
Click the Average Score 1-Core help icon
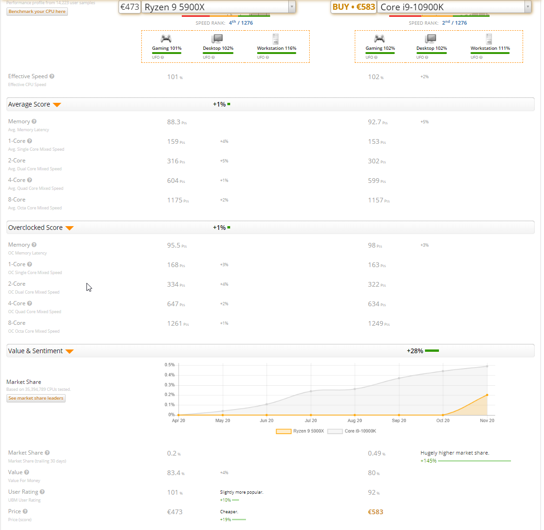point(29,141)
